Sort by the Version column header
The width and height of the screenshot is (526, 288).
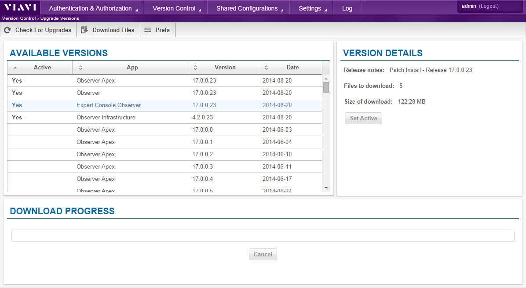click(223, 68)
